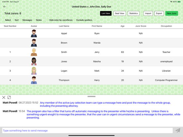Sort by Seat Number column header
This screenshot has width=183, height=137.
10,26
